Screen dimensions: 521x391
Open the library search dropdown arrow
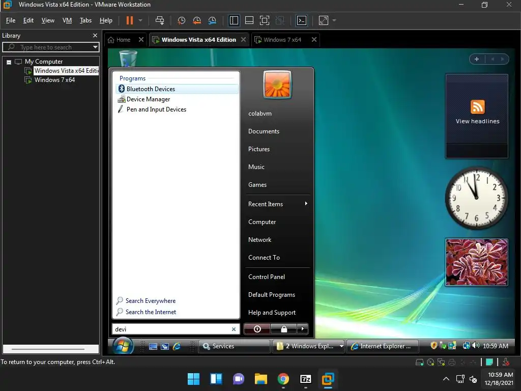(x=95, y=47)
